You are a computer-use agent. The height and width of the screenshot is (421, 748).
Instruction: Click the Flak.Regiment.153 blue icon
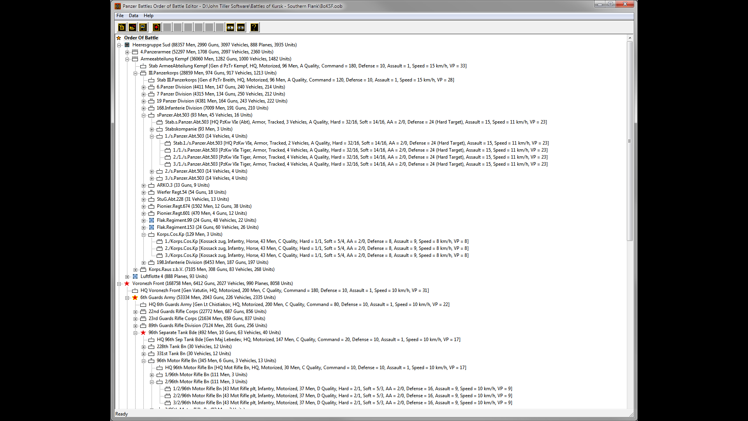(152, 227)
